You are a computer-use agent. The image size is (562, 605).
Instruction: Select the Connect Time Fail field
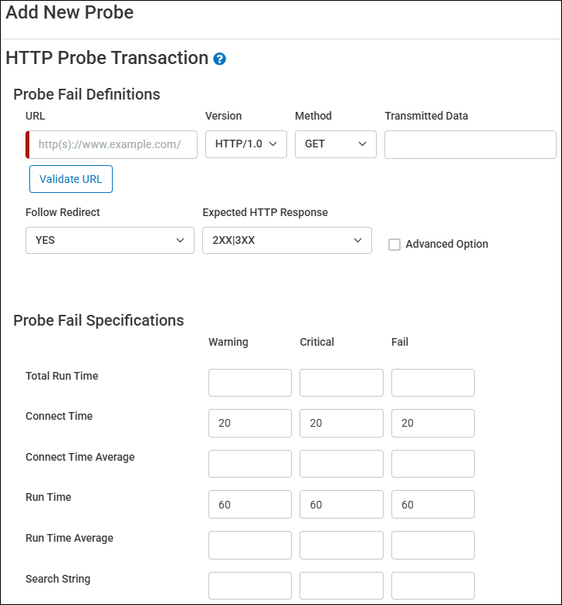click(432, 423)
